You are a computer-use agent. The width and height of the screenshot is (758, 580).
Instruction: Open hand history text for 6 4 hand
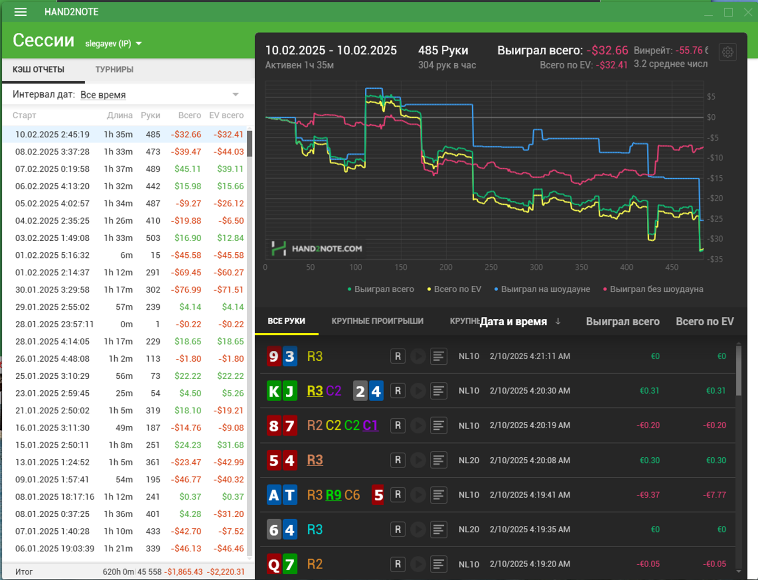(x=439, y=529)
